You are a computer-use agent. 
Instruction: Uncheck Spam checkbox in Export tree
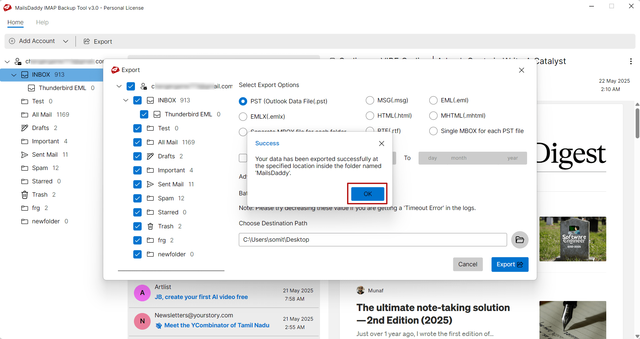coord(137,198)
